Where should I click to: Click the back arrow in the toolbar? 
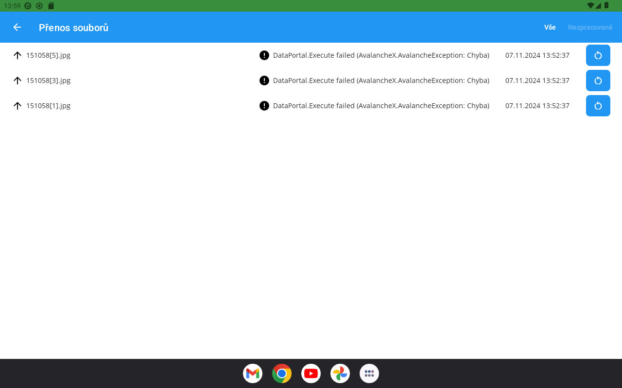pos(17,27)
